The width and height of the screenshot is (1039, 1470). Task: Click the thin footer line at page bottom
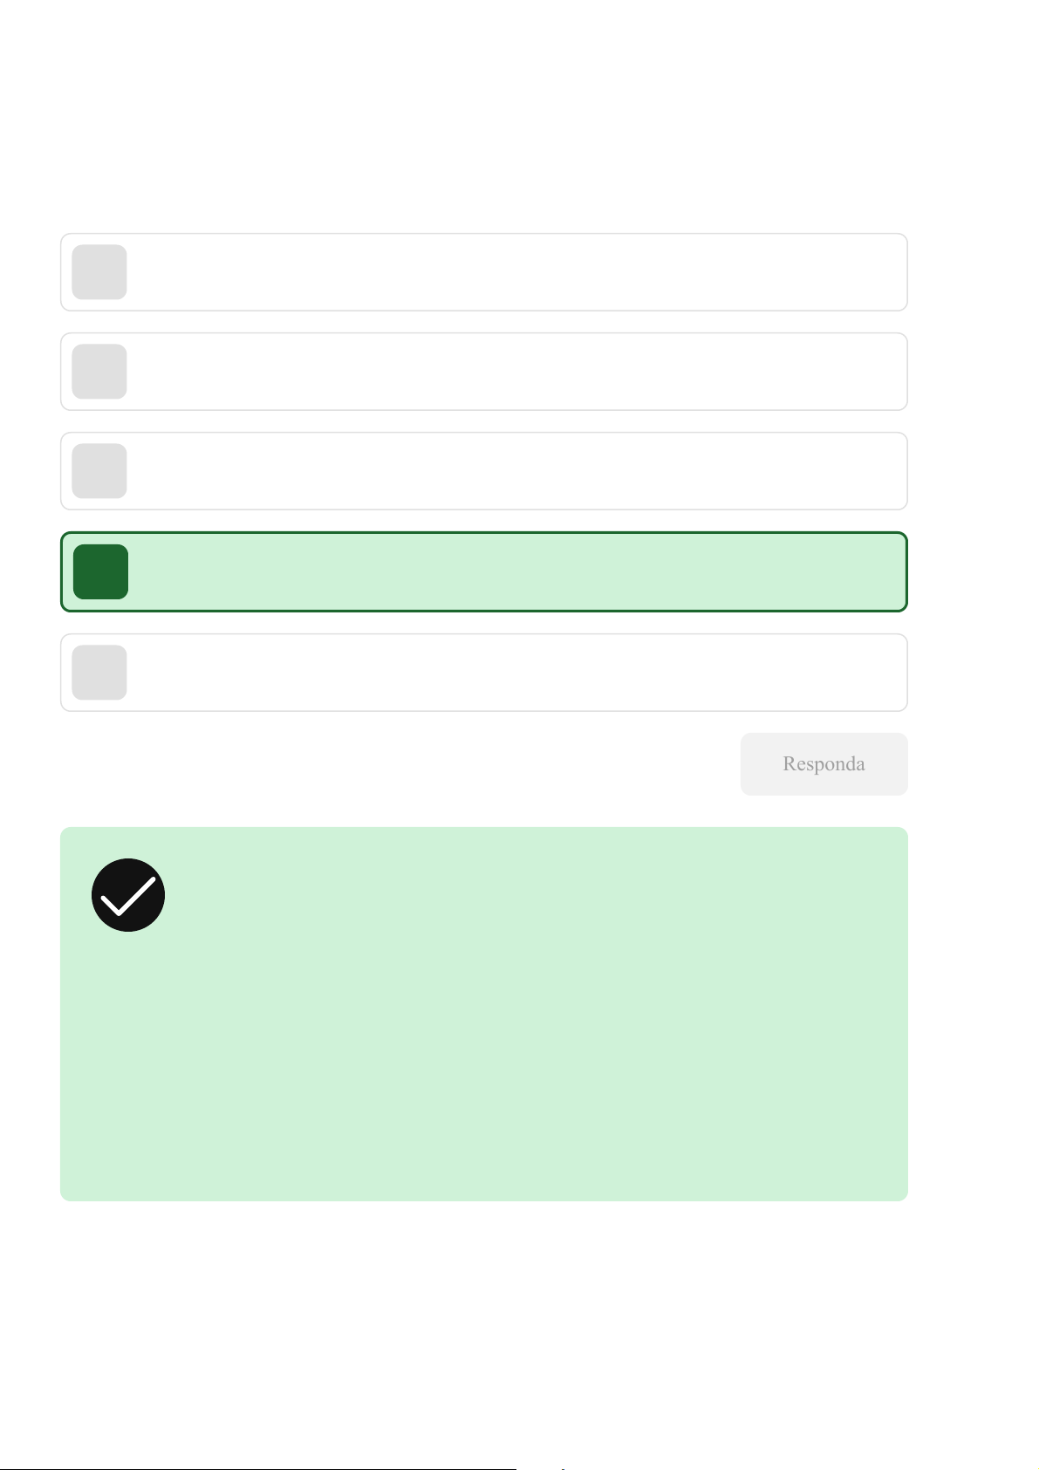(262, 1469)
